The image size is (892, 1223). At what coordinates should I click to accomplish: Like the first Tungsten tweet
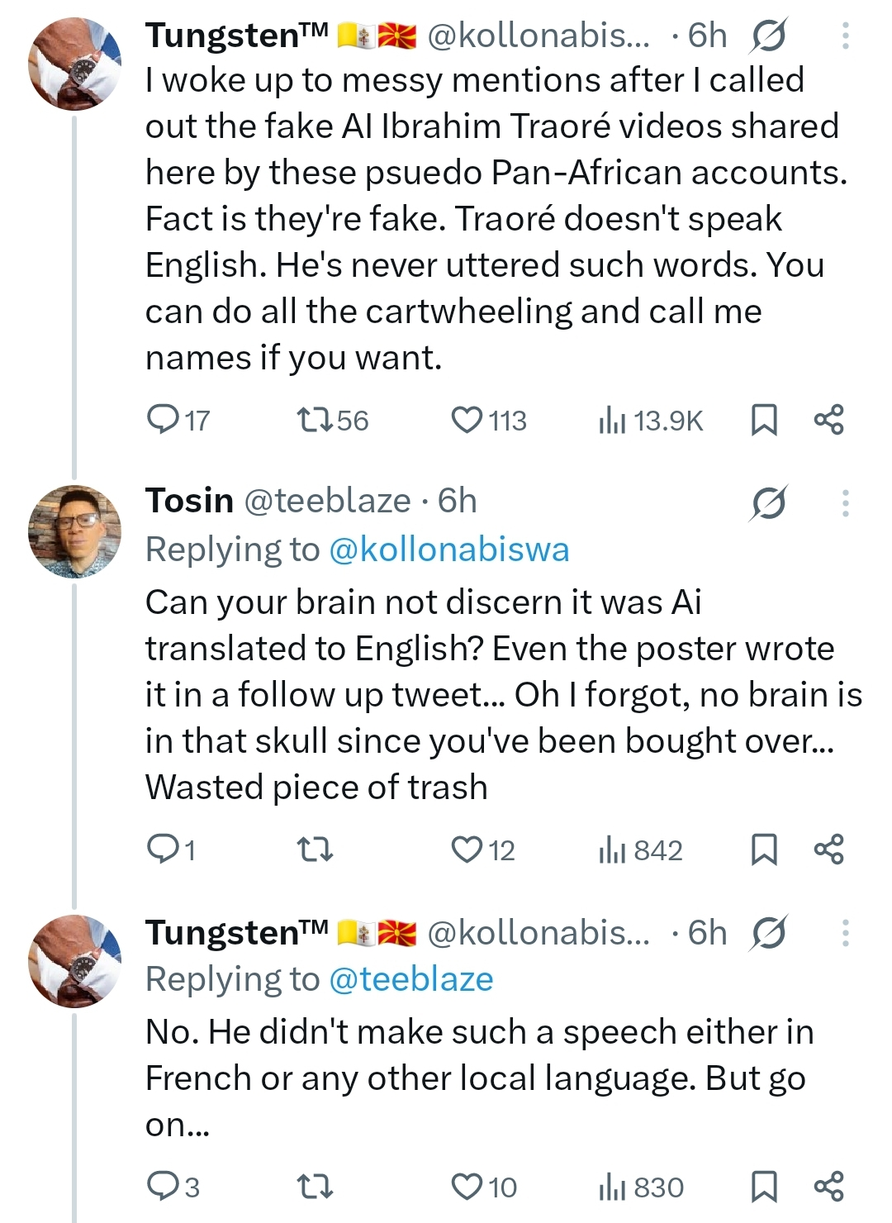tap(467, 420)
